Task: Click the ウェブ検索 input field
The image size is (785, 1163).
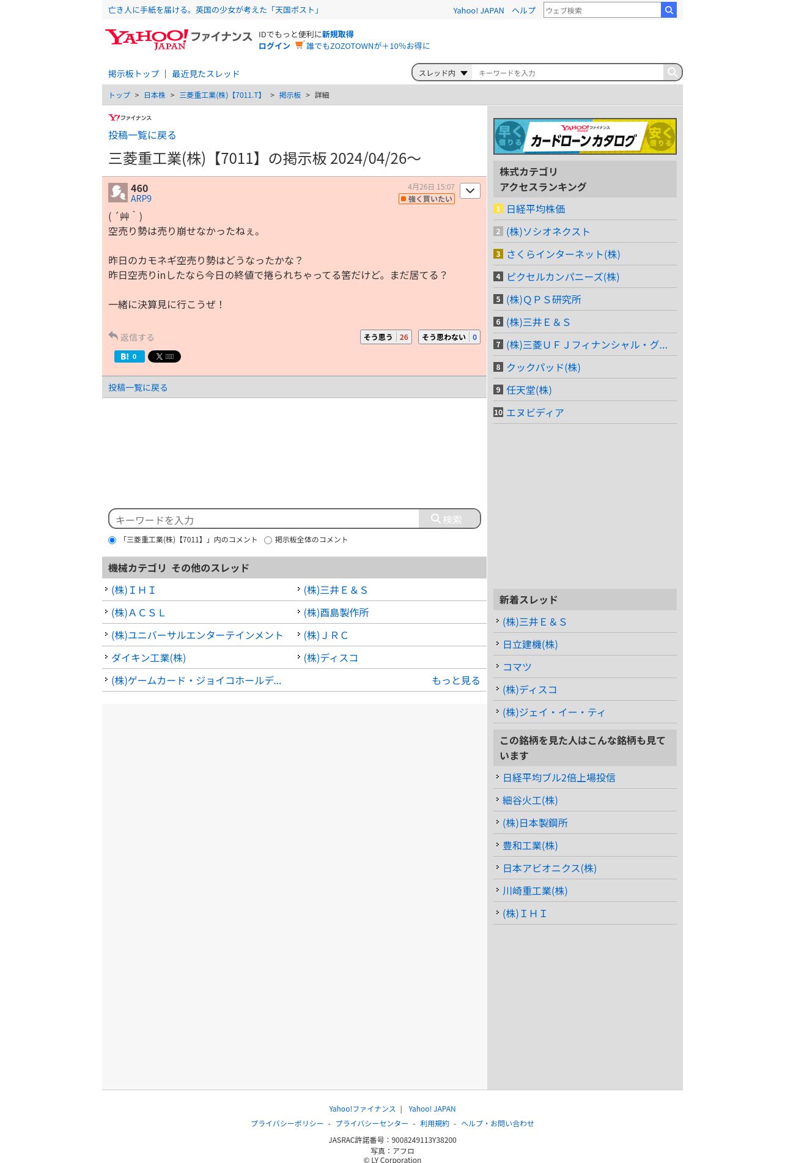Action: pyautogui.click(x=602, y=10)
